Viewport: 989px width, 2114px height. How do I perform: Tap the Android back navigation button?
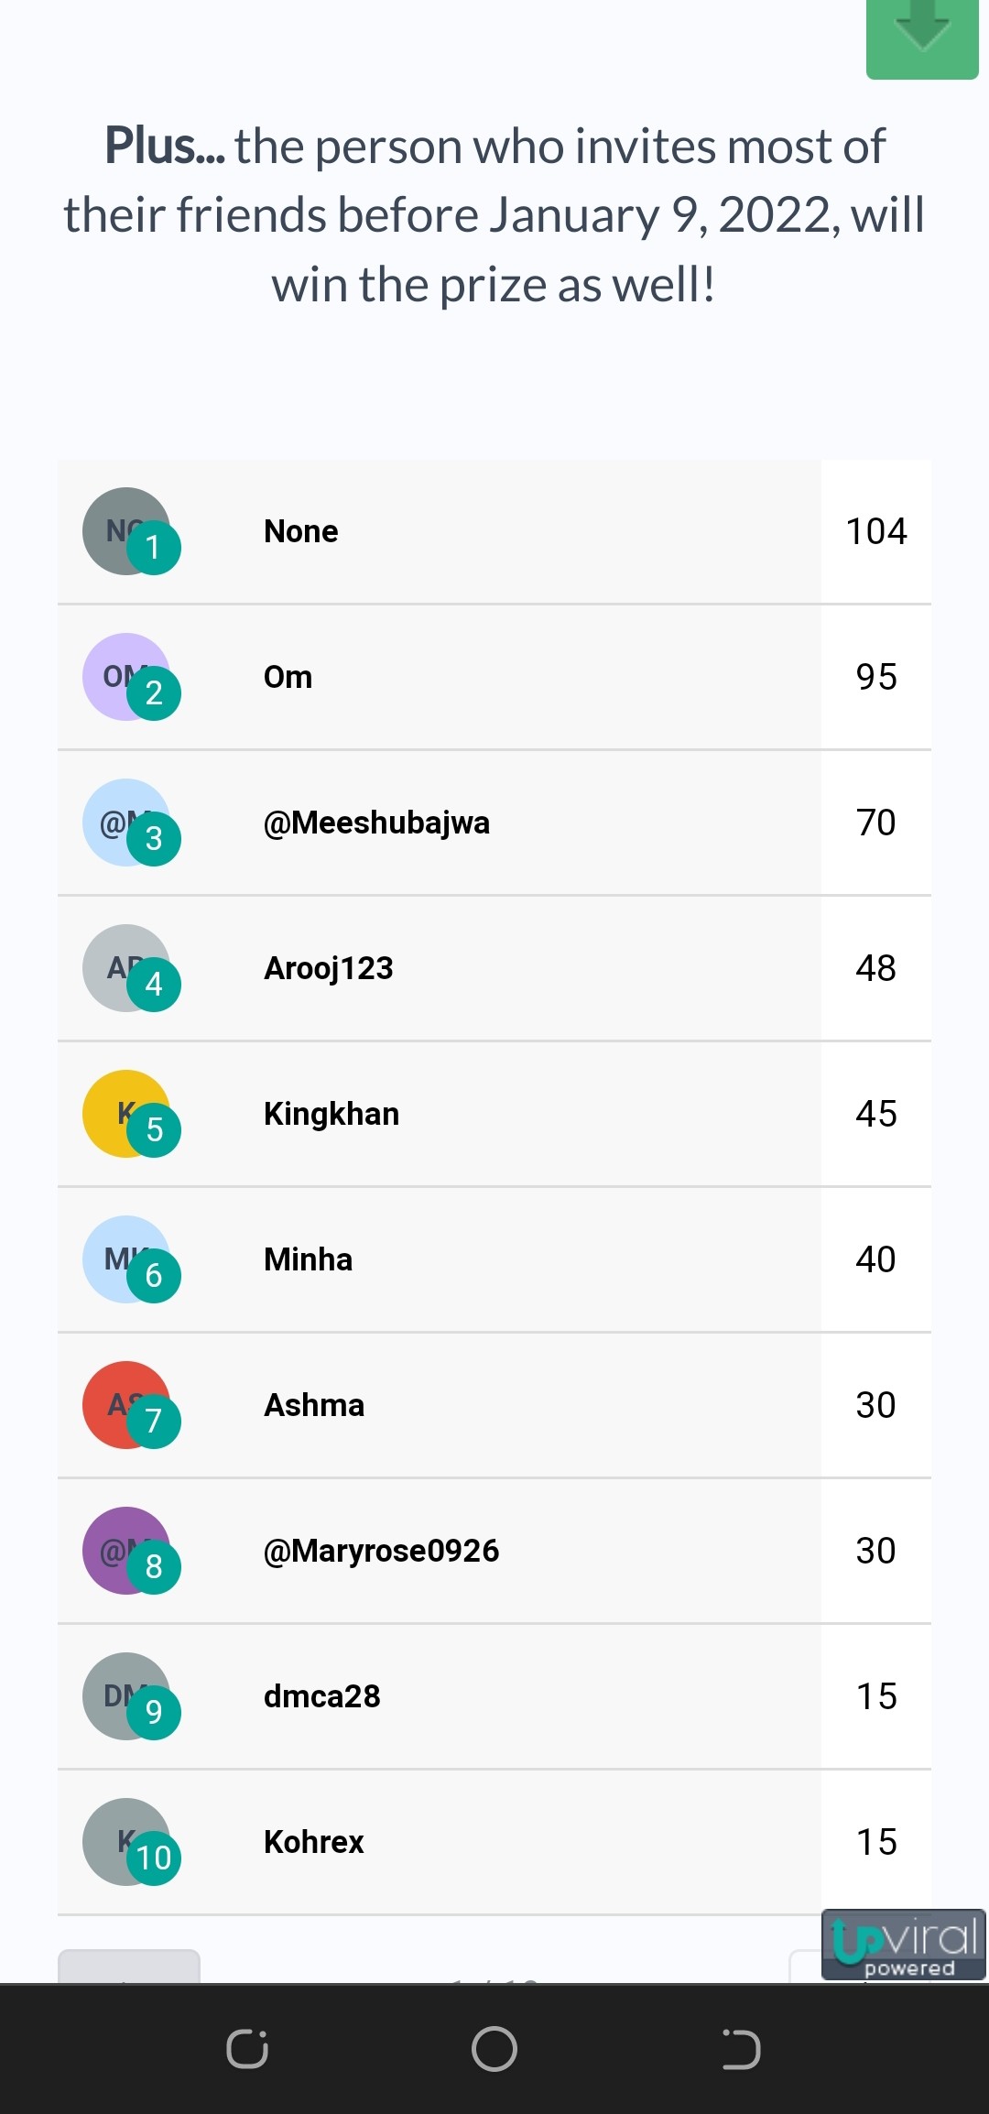[x=741, y=2049]
